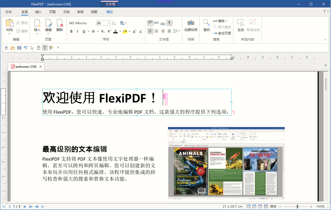This screenshot has height=210, width=331.
Task: Customize the quick access toolbar dropdown
Action: tap(58, 48)
